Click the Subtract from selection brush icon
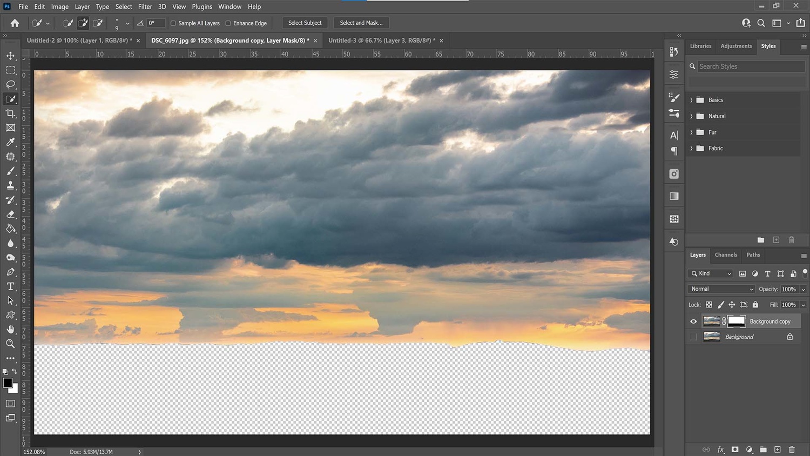 pyautogui.click(x=98, y=23)
